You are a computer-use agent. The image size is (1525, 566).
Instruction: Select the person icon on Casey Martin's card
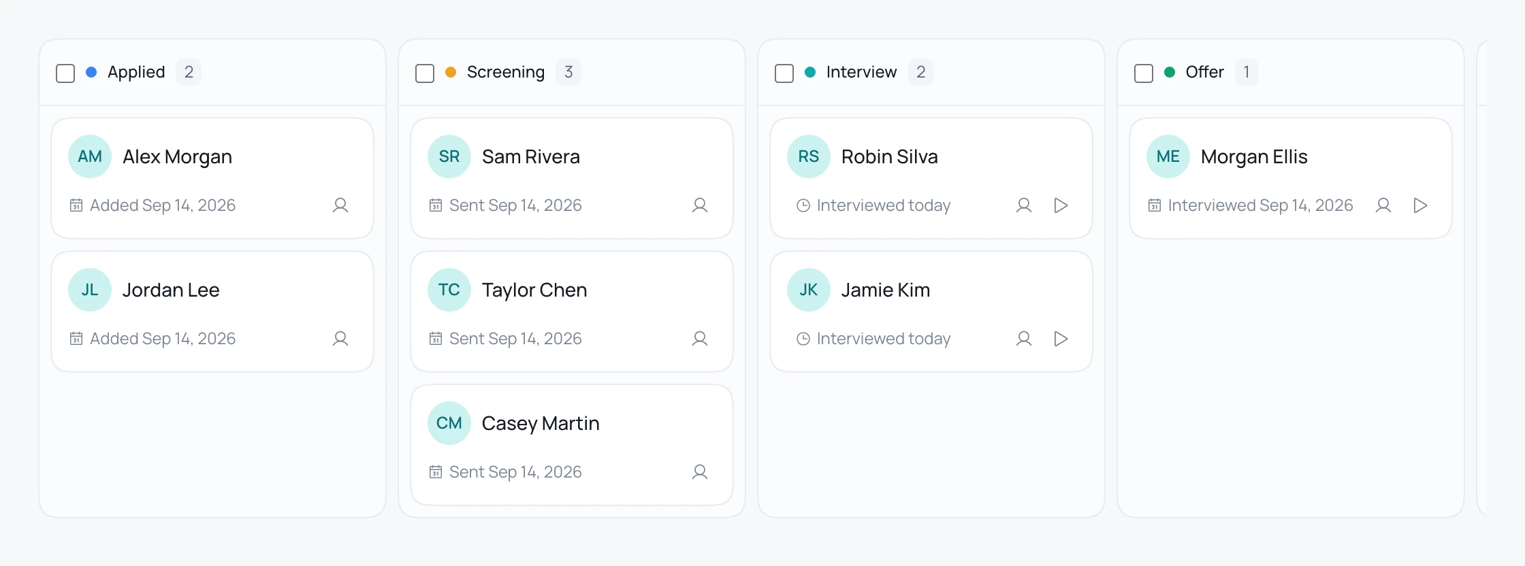click(x=700, y=472)
